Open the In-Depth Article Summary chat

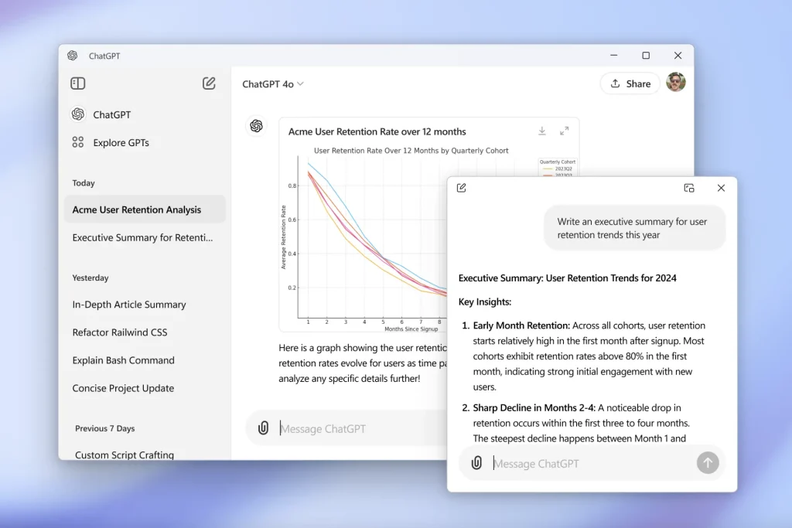(x=129, y=305)
